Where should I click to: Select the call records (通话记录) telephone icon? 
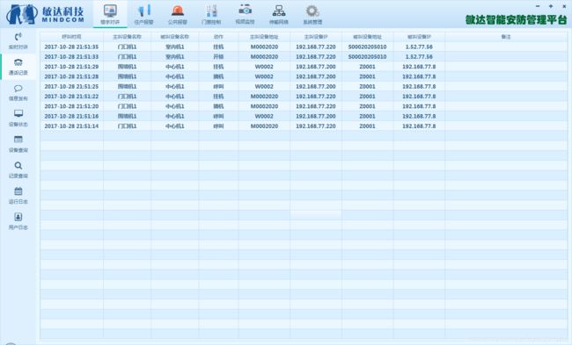click(x=18, y=62)
